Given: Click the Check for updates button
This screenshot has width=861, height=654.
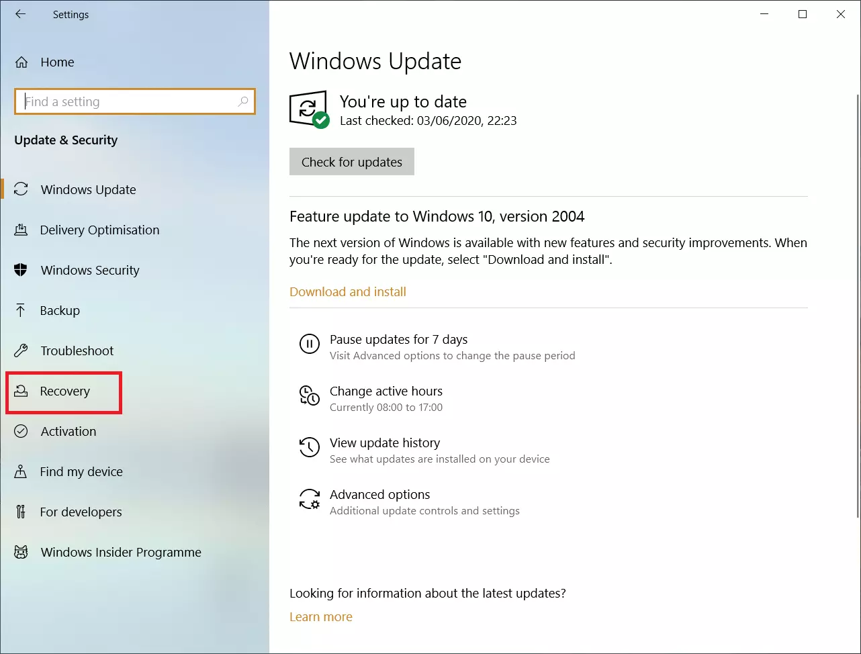Looking at the screenshot, I should click(352, 162).
